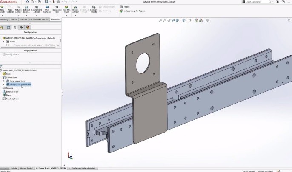
Task: Open the Connections Advisor tool
Action: (37, 9)
